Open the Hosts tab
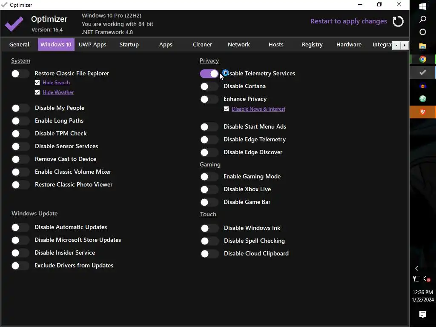 pos(276,44)
